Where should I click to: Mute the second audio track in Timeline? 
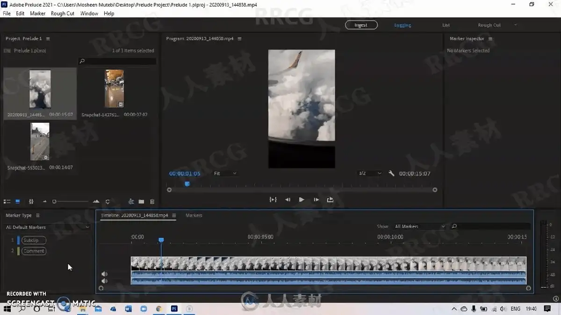tap(105, 281)
